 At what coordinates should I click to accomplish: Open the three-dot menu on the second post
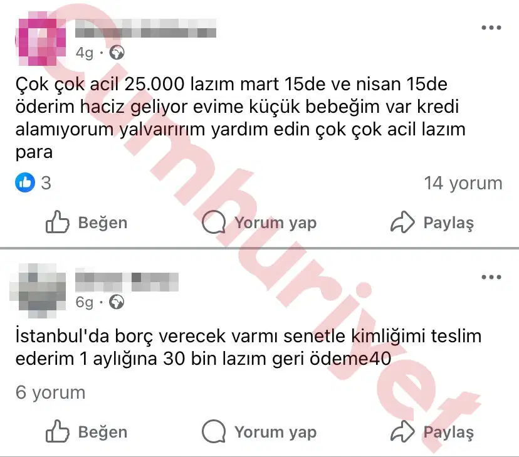(491, 277)
